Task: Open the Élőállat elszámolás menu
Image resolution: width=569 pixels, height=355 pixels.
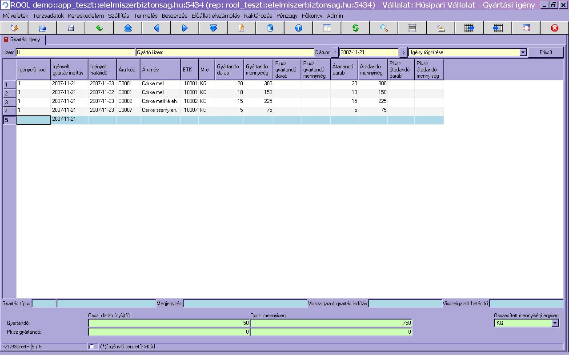Action: coord(216,16)
